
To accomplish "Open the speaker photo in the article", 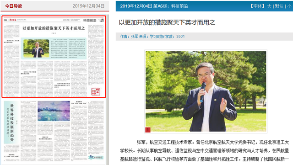I will pos(206,91).
